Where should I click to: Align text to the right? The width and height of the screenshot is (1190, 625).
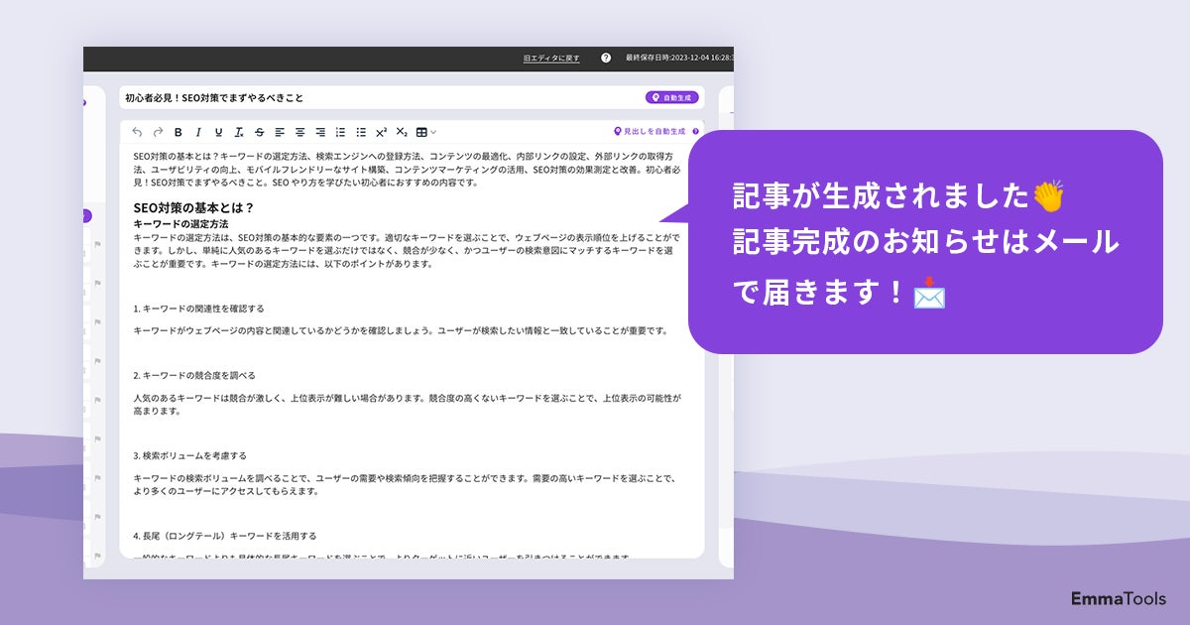coord(320,132)
